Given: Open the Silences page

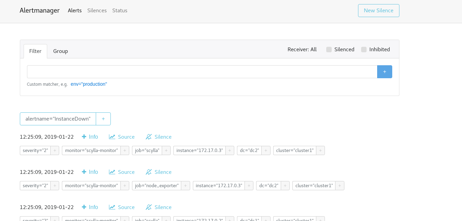Looking at the screenshot, I should 97,10.
